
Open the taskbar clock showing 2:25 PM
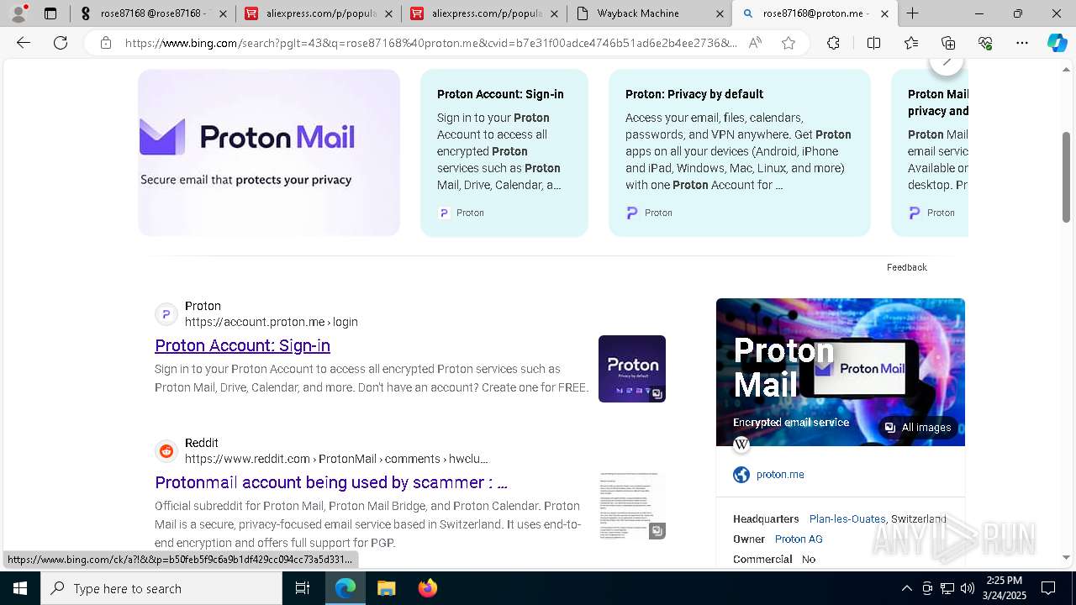click(x=1003, y=588)
